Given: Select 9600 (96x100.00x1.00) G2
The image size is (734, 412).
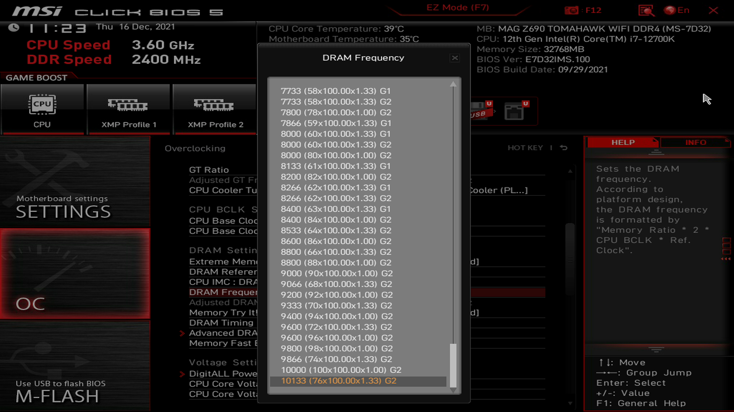Looking at the screenshot, I should point(336,338).
